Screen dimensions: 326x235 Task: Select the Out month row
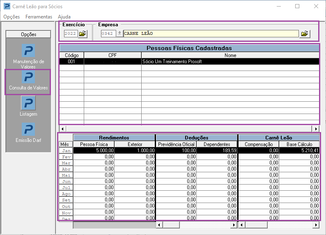[66, 206]
